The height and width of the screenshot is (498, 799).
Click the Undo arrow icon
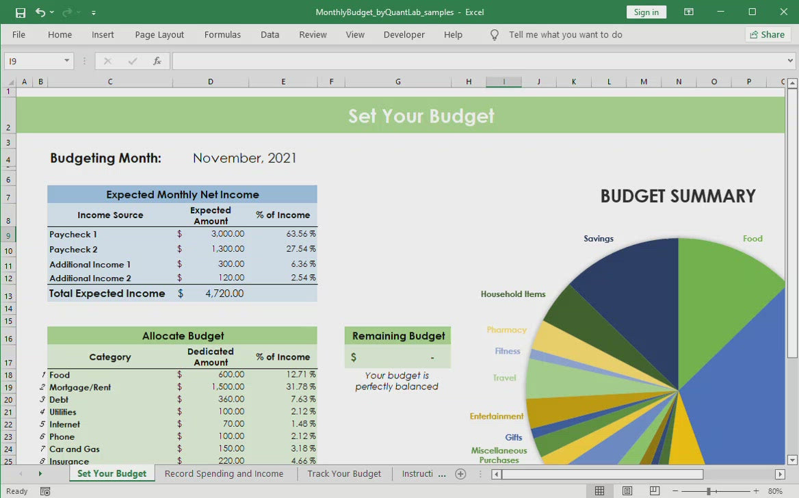40,12
